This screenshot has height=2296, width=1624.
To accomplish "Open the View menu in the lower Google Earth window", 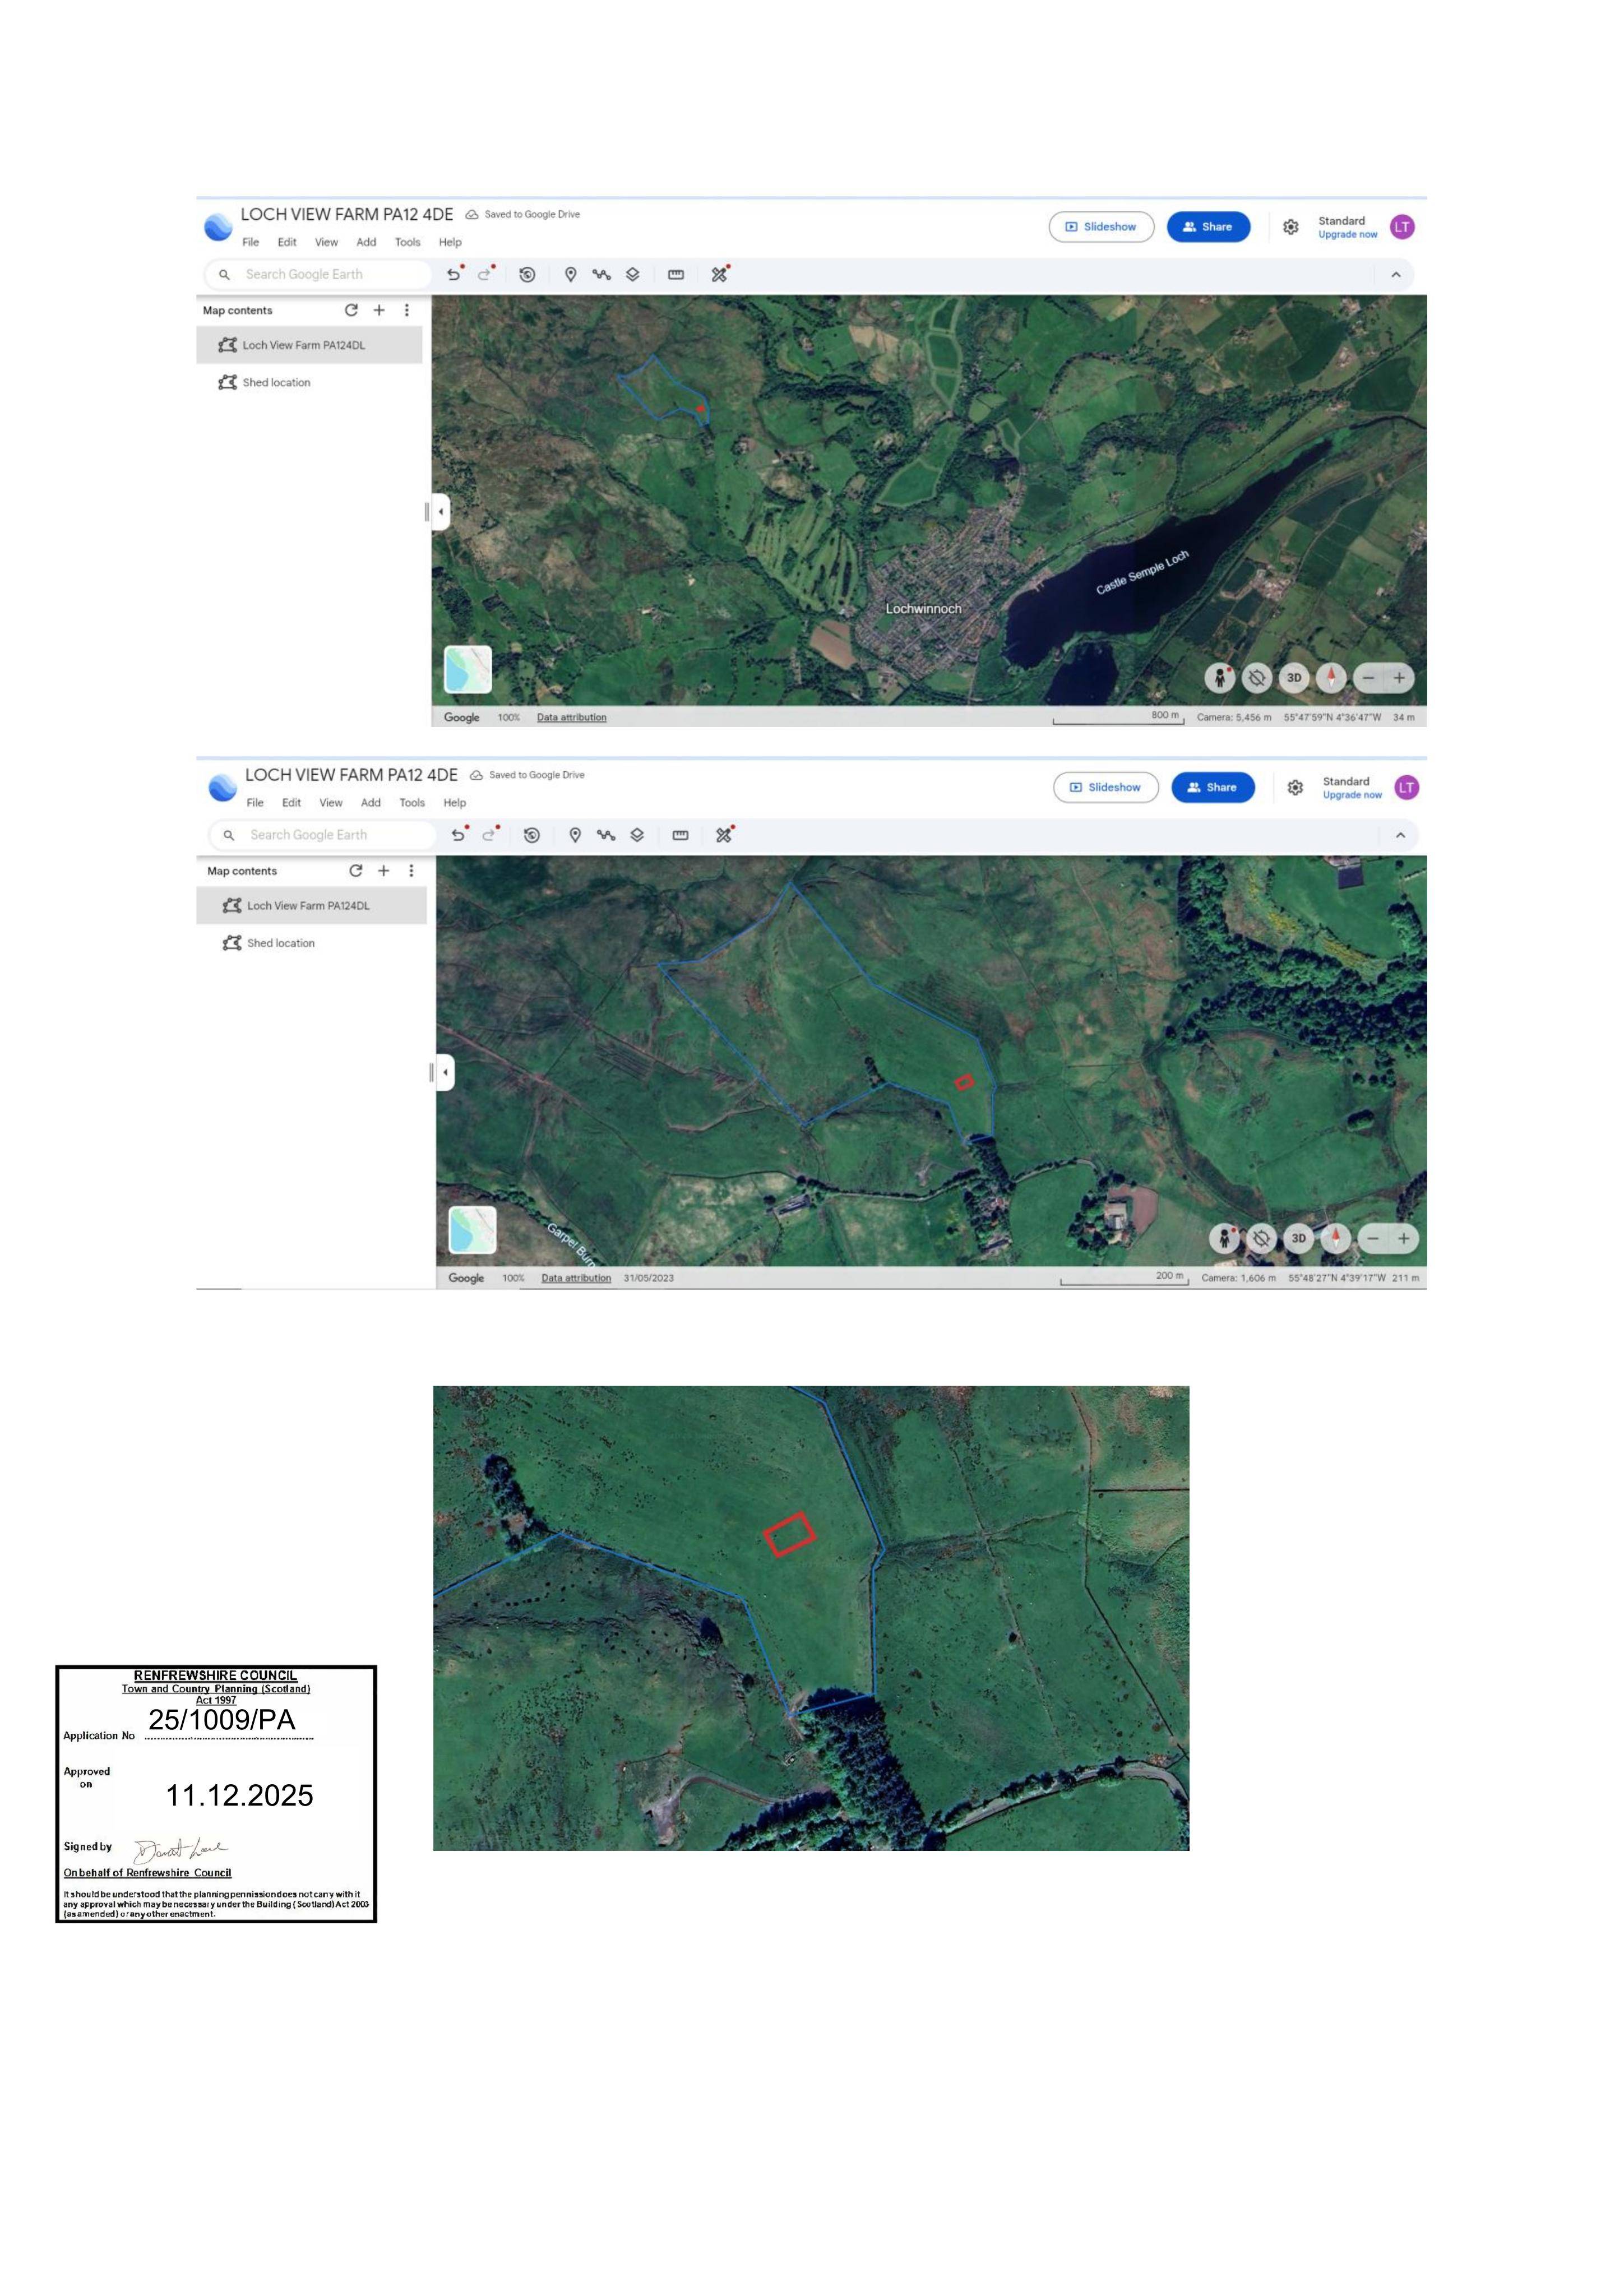I will click(x=331, y=803).
